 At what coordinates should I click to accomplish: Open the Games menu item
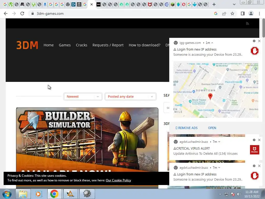tap(65, 45)
